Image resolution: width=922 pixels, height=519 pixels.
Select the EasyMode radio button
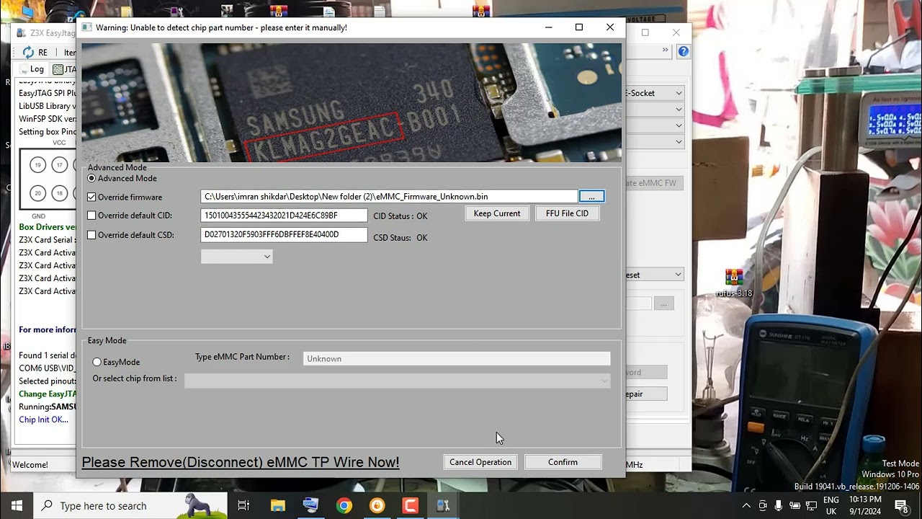(x=97, y=362)
